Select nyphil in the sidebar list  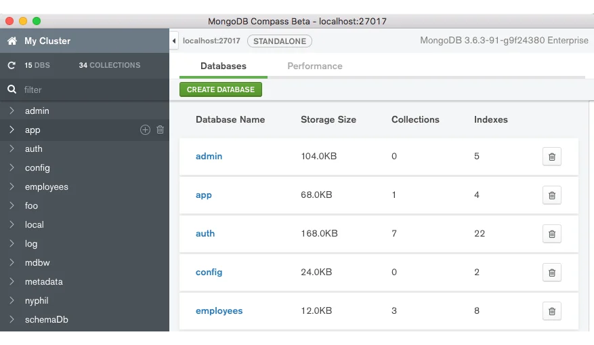pyautogui.click(x=37, y=300)
